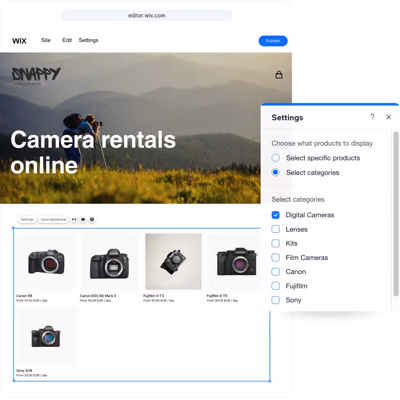Screen dimensions: 400x400
Task: Enable the Film Cameras category
Action: pos(276,257)
